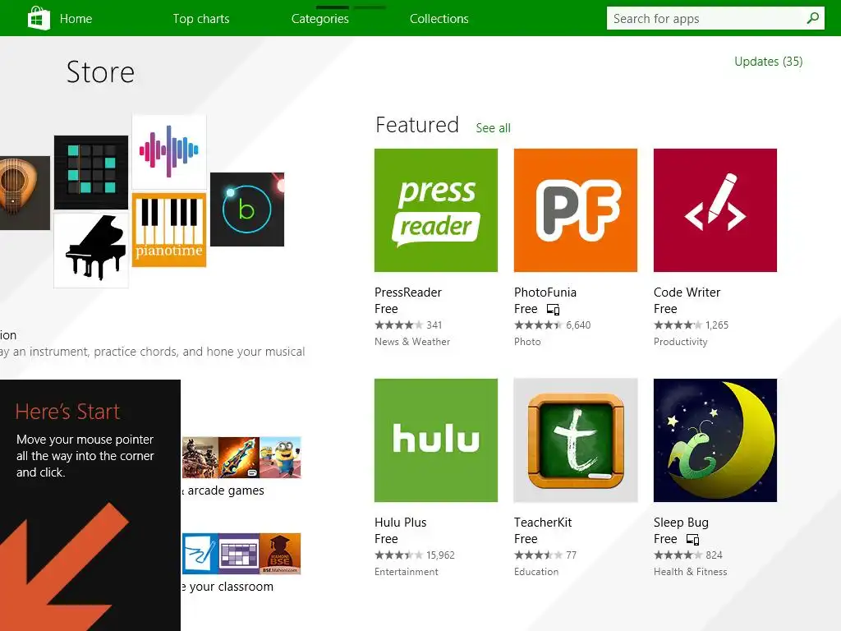Viewport: 841px width, 631px height.
Task: Click the Hulu Plus title text
Action: [x=401, y=523]
